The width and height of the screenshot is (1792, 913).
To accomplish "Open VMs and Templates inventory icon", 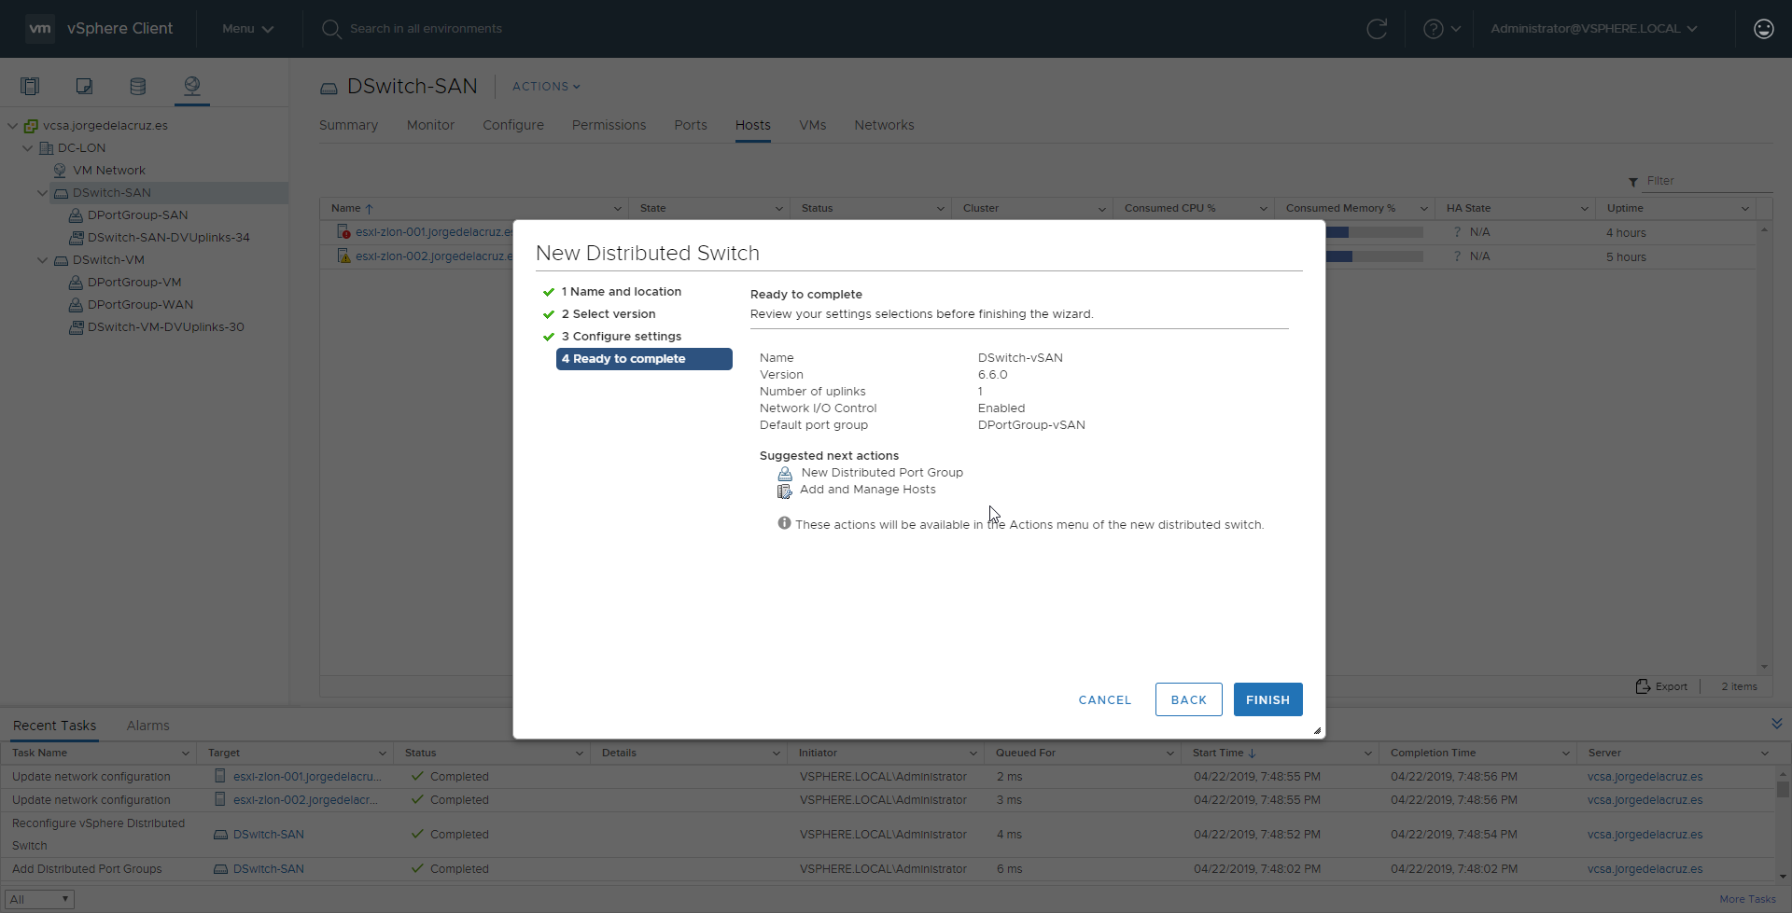I will point(84,86).
